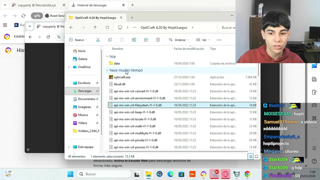320x180 pixels.
Task: Expand OneDrive in navigation pane
Action: click(x=68, y=67)
